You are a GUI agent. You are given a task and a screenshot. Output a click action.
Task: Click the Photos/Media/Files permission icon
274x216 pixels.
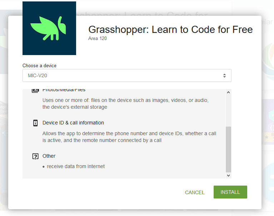[x=35, y=90]
